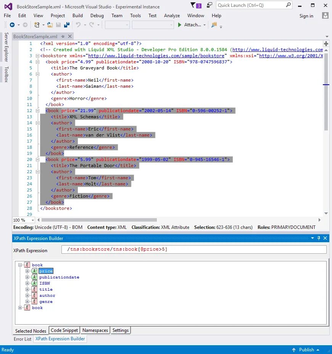The width and height of the screenshot is (332, 354).
Task: Switch to the Namespaces tab
Action: click(x=95, y=330)
